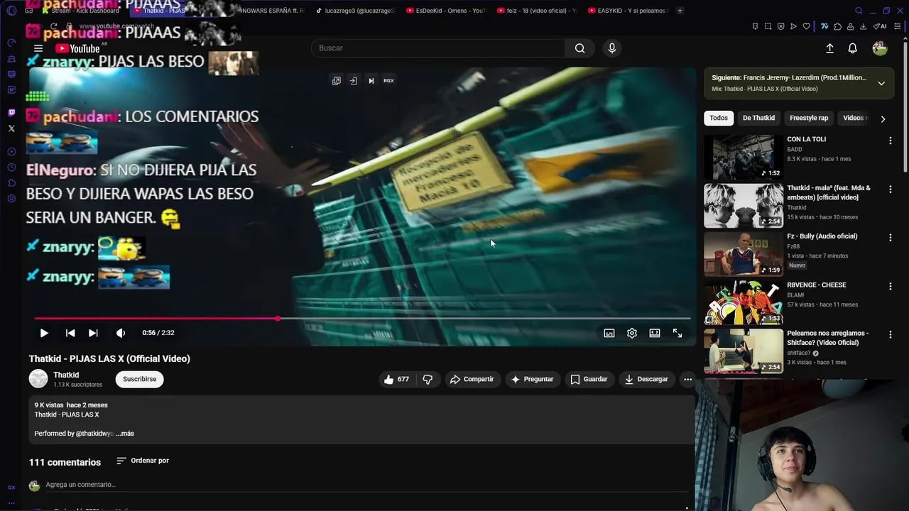Mute the video volume
This screenshot has height=511, width=909.
tap(121, 333)
